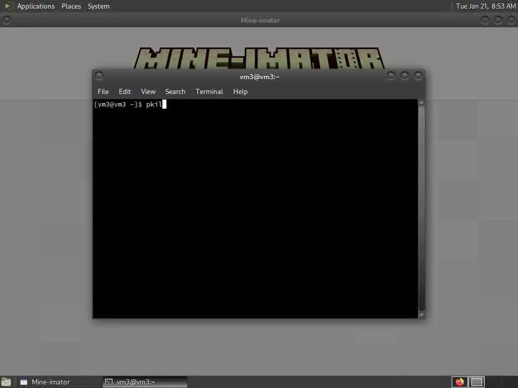Close the Mine-imator window
518x388 pixels.
pos(511,20)
